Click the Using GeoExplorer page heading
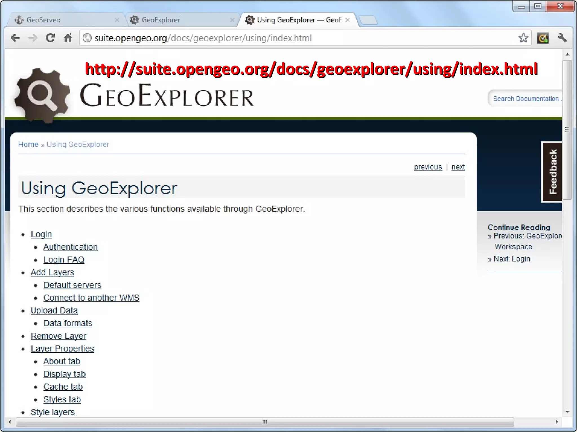The height and width of the screenshot is (432, 577). [99, 188]
